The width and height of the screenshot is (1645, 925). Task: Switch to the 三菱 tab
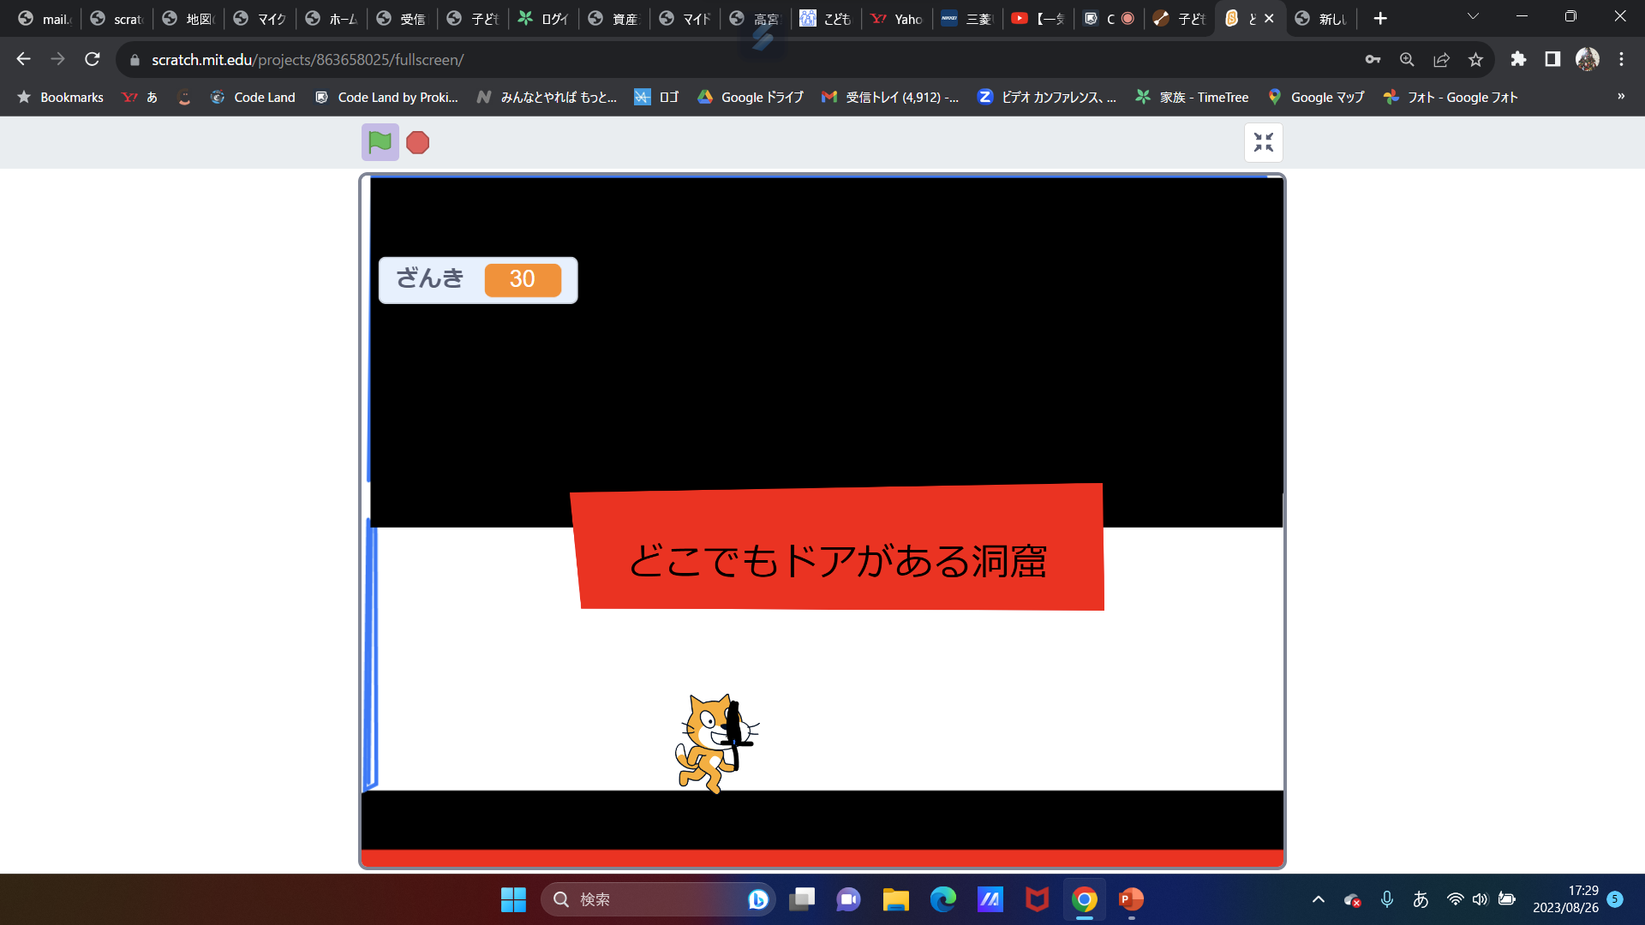[x=968, y=18]
